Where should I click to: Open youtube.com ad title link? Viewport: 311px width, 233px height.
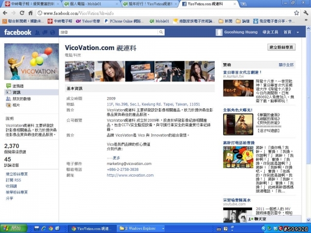(x=237, y=200)
